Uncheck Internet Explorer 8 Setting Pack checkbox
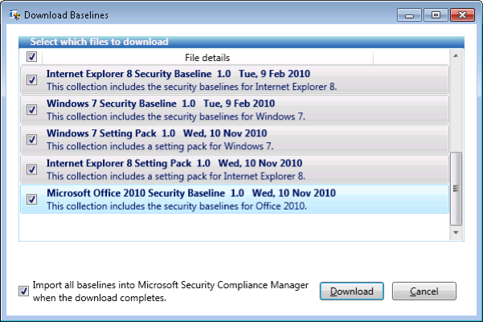Screen dimensions: 483x322 (x=31, y=169)
